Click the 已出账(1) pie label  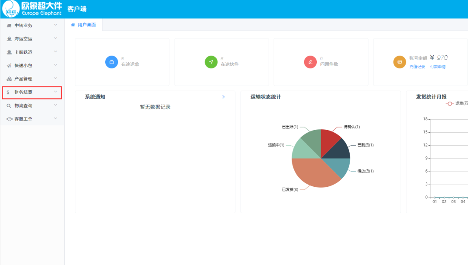click(290, 127)
